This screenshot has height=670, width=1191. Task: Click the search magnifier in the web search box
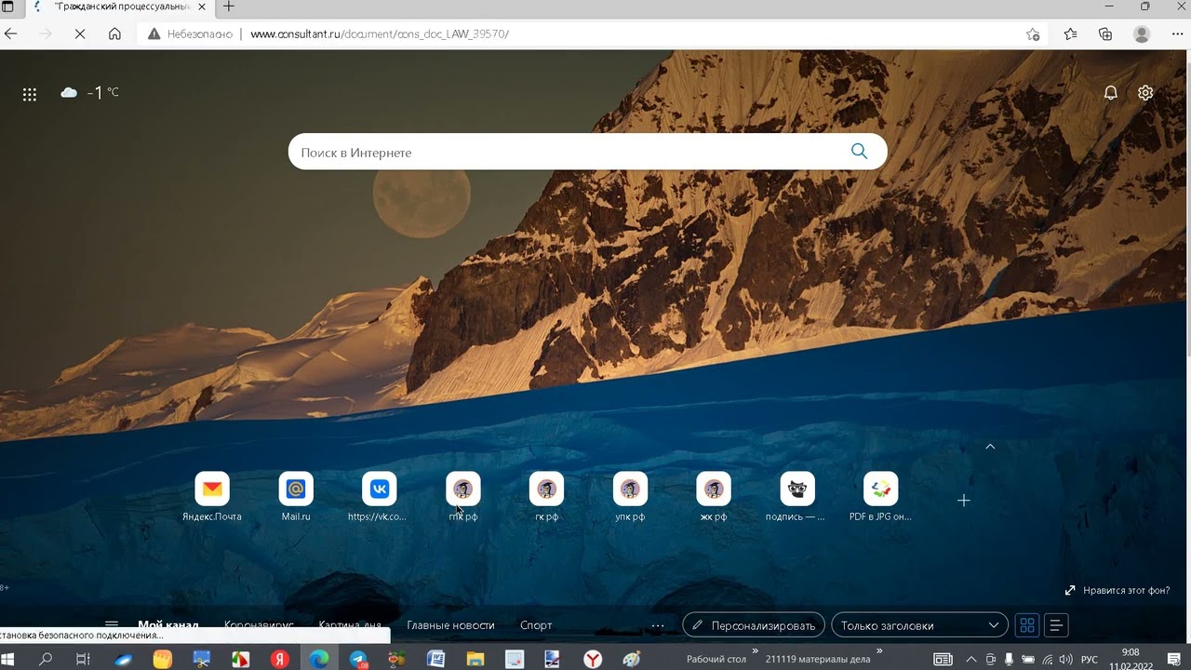click(x=859, y=152)
